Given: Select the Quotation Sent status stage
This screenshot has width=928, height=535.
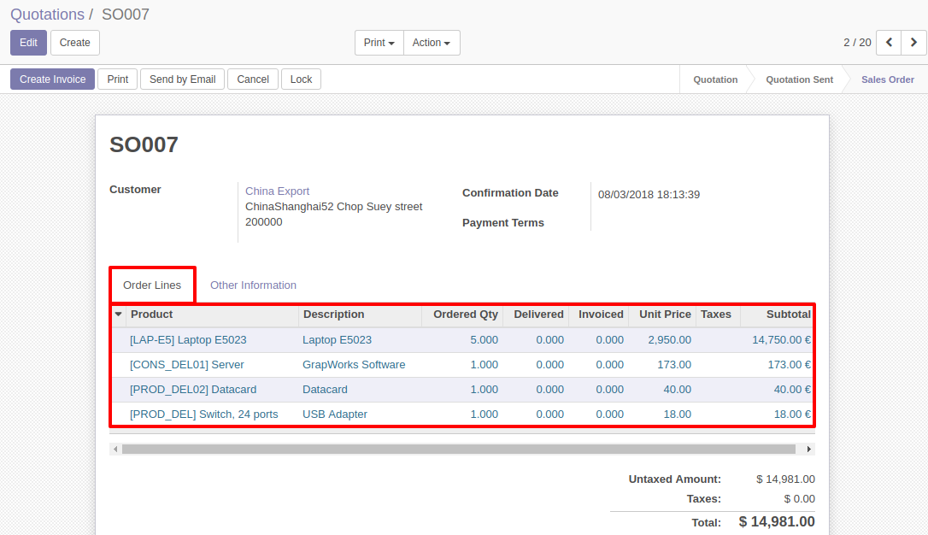Looking at the screenshot, I should click(799, 79).
